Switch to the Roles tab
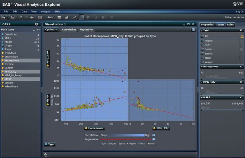This screenshot has width=245, height=158. point(230,25)
